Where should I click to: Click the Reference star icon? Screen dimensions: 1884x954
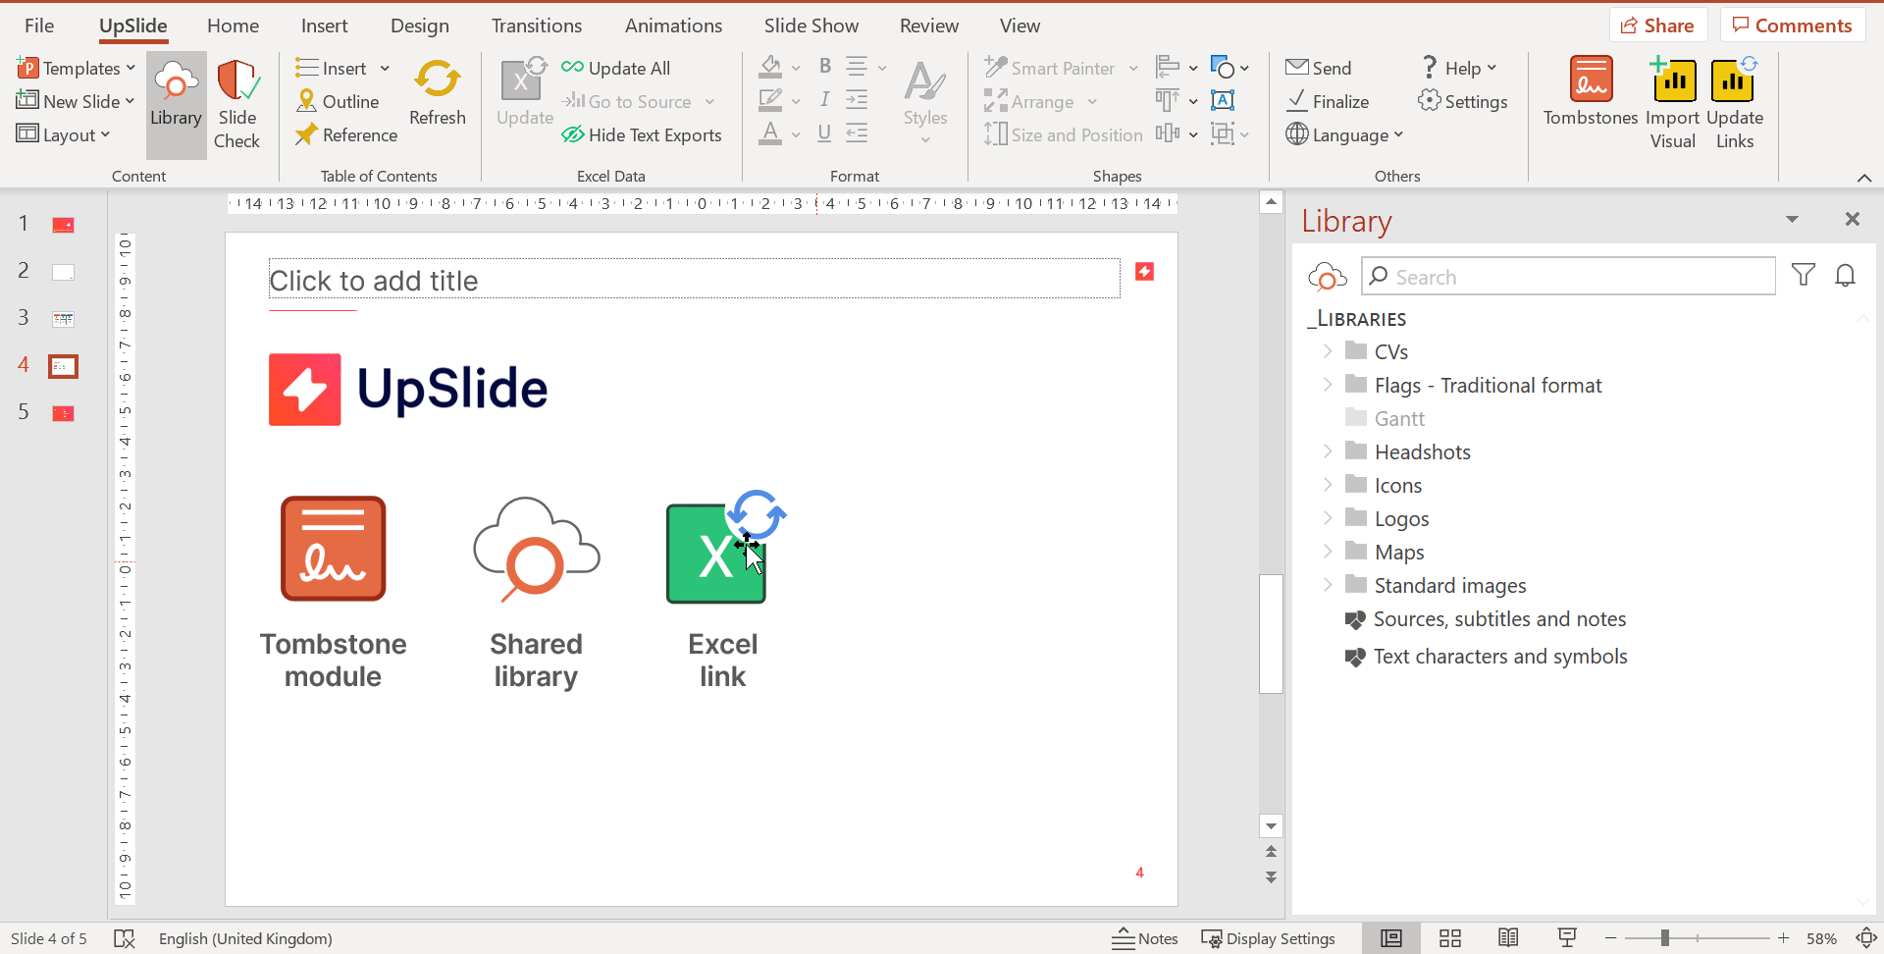tap(307, 134)
